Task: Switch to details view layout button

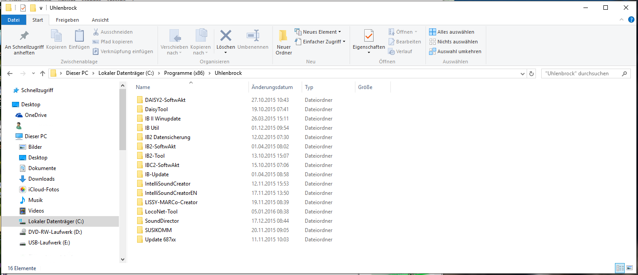Action: (x=620, y=268)
